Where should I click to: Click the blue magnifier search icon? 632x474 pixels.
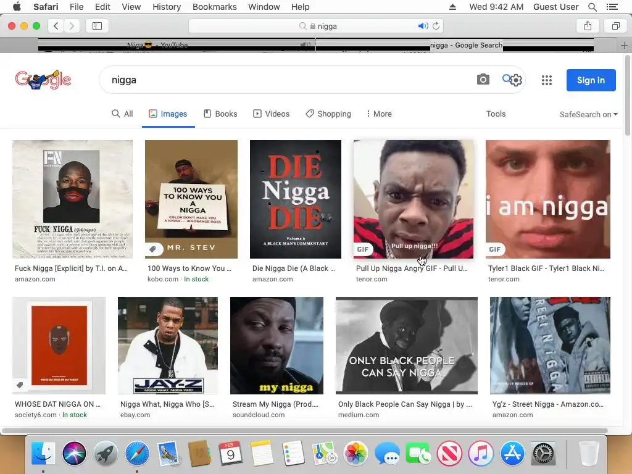507,78
